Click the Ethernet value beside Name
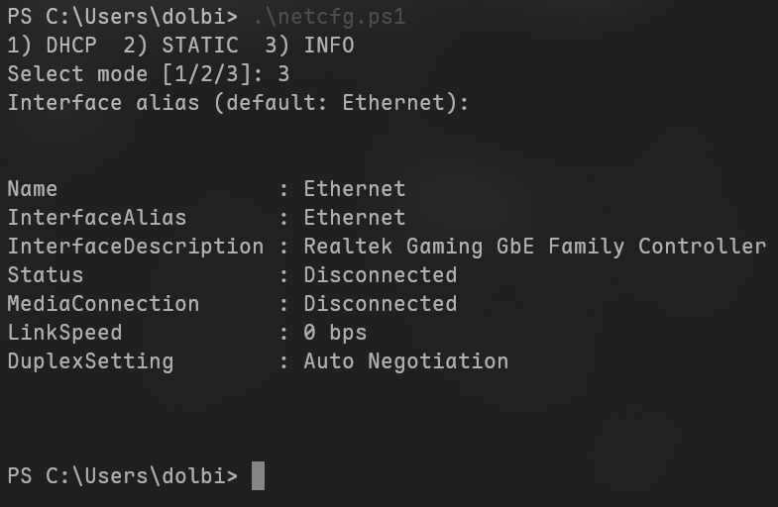Image resolution: width=778 pixels, height=507 pixels. click(354, 189)
